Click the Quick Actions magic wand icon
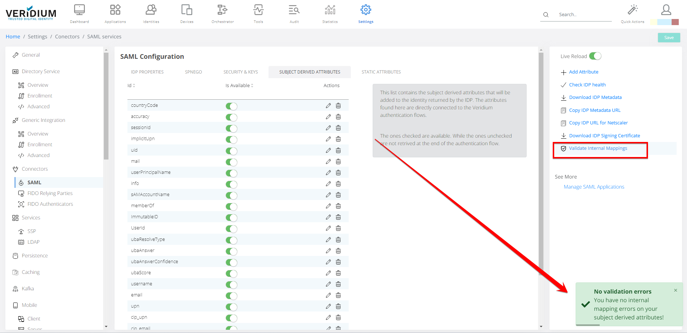687x333 pixels. pyautogui.click(x=633, y=10)
